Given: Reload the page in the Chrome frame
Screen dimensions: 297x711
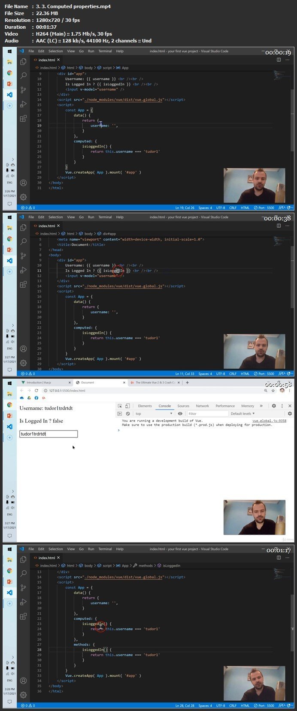Looking at the screenshot, I should click(36, 391).
